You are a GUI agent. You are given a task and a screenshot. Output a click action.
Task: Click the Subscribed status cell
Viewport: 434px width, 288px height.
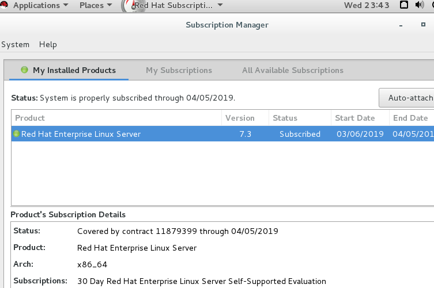(300, 134)
